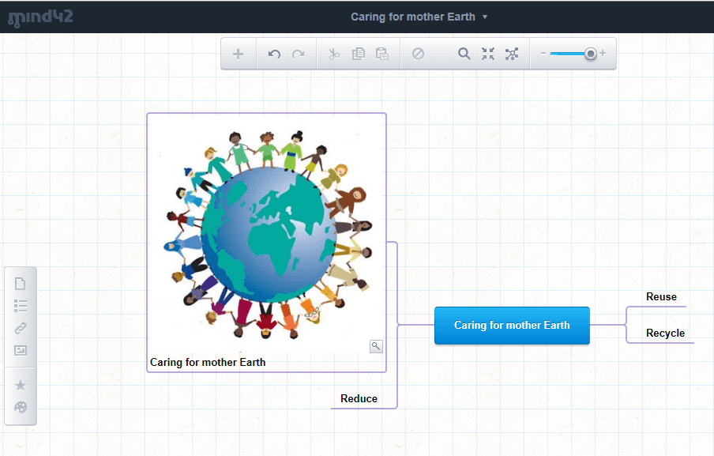Screen dimensions: 714x456
Task: Click the add new node plus icon
Action: [239, 54]
